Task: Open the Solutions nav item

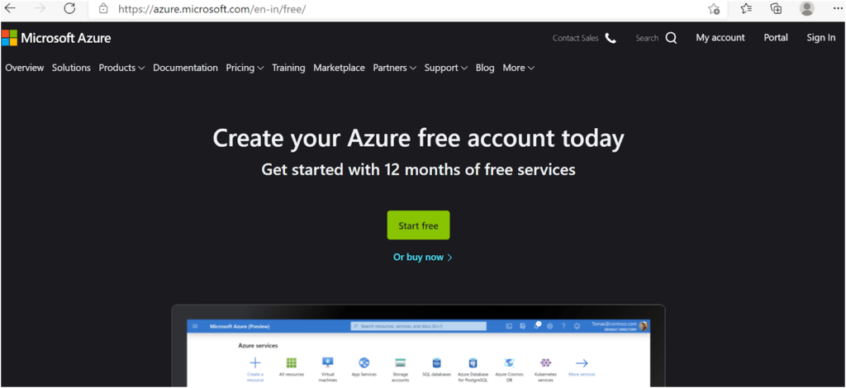Action: [71, 68]
